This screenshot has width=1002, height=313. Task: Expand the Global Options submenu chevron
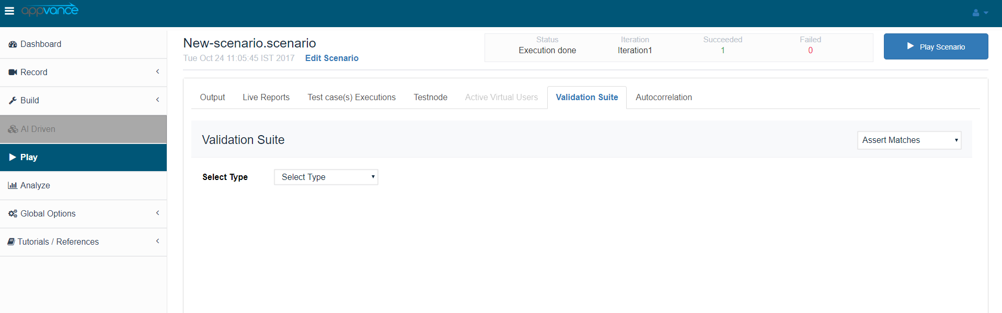point(157,213)
